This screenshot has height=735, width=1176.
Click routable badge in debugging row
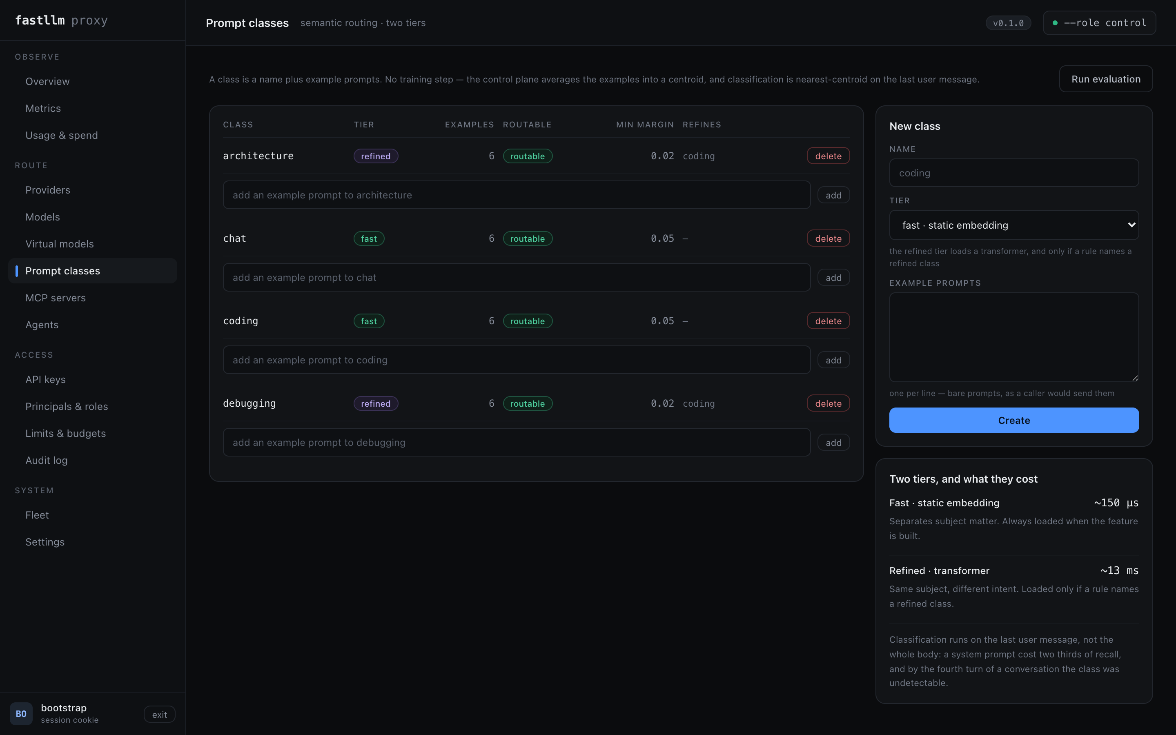tap(527, 403)
